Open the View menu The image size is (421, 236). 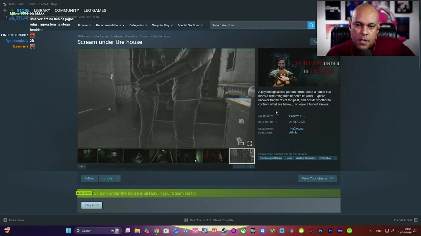(x=21, y=4)
